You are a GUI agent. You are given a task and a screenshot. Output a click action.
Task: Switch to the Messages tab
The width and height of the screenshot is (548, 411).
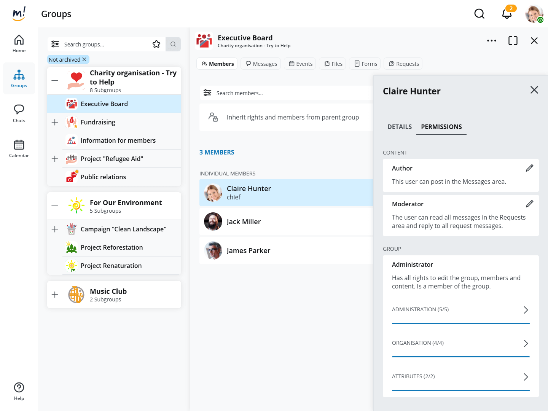click(x=261, y=64)
